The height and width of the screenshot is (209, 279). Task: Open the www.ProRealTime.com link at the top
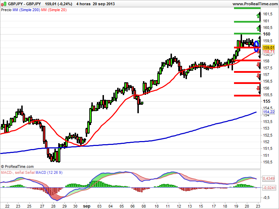[x=255, y=4]
